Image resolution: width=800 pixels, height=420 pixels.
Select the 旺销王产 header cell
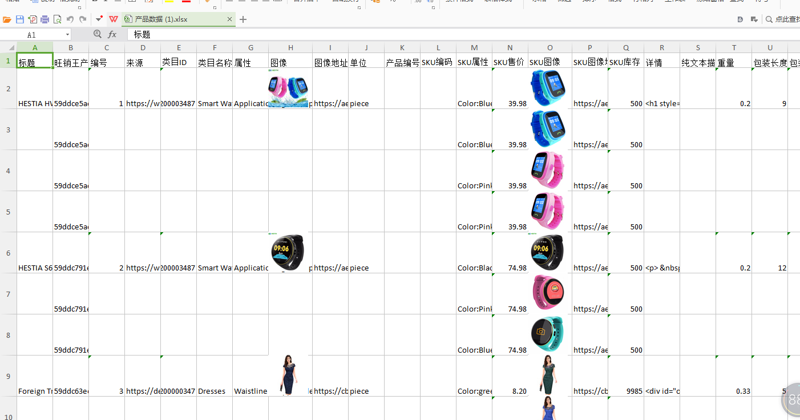pyautogui.click(x=71, y=61)
